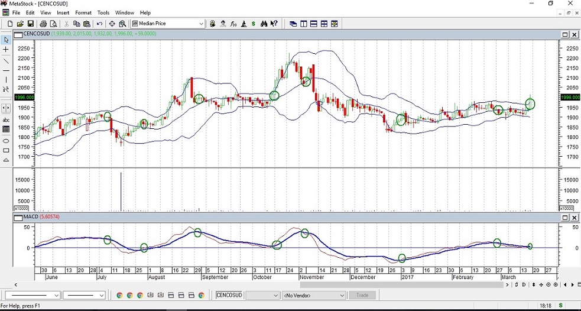Viewport: 581px width, 311px height.
Task: Open the Tools menu
Action: (103, 12)
